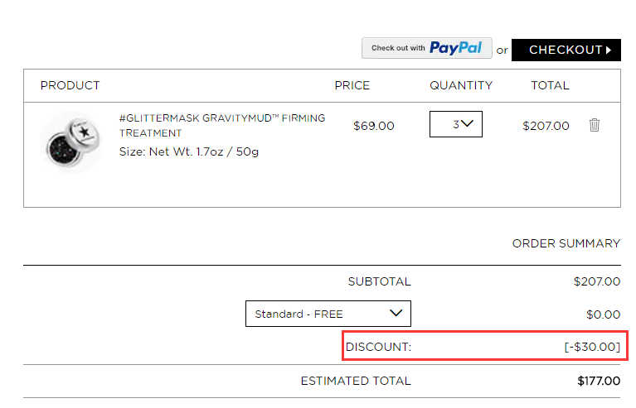
Task: Click the product size text 'Net Wt. 1.7oz / 50g'
Action: tap(204, 151)
